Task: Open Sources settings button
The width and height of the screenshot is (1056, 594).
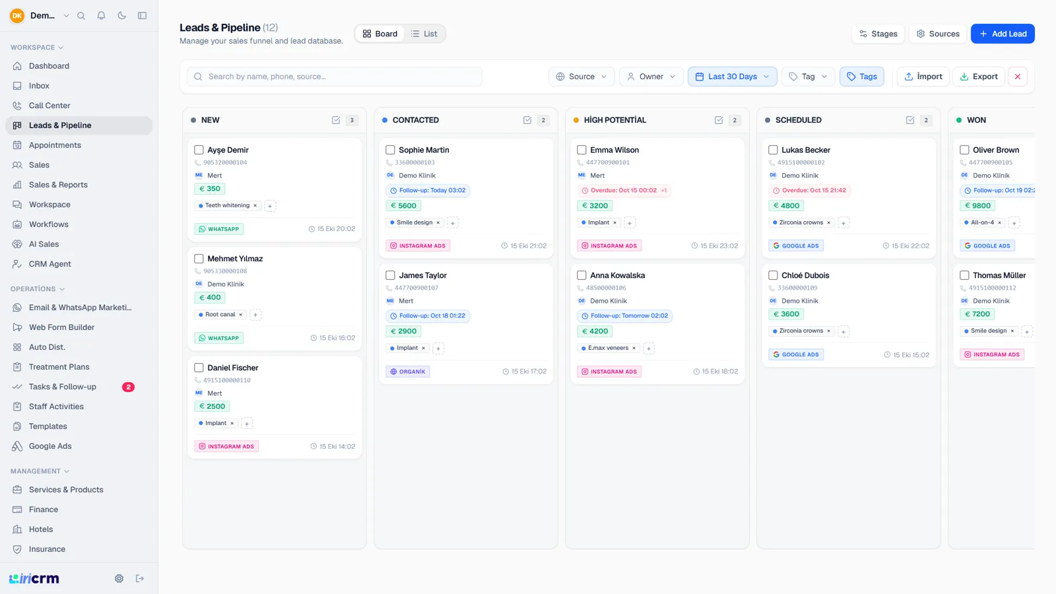Action: (x=938, y=34)
